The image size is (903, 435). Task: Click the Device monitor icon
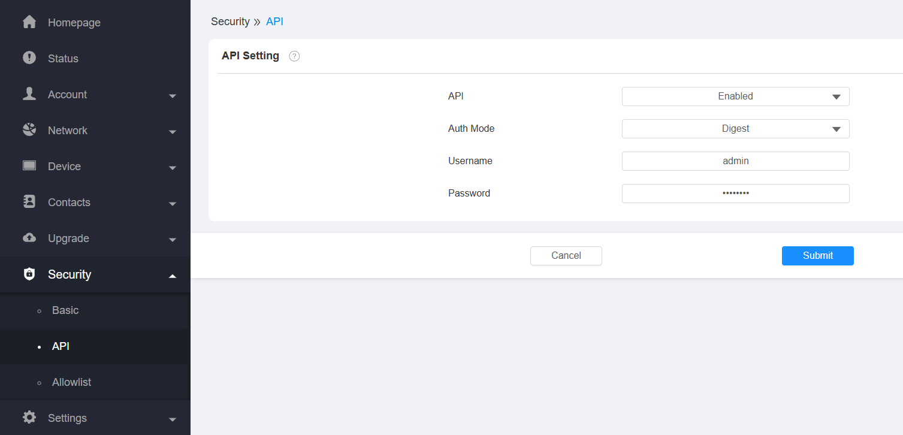[29, 165]
